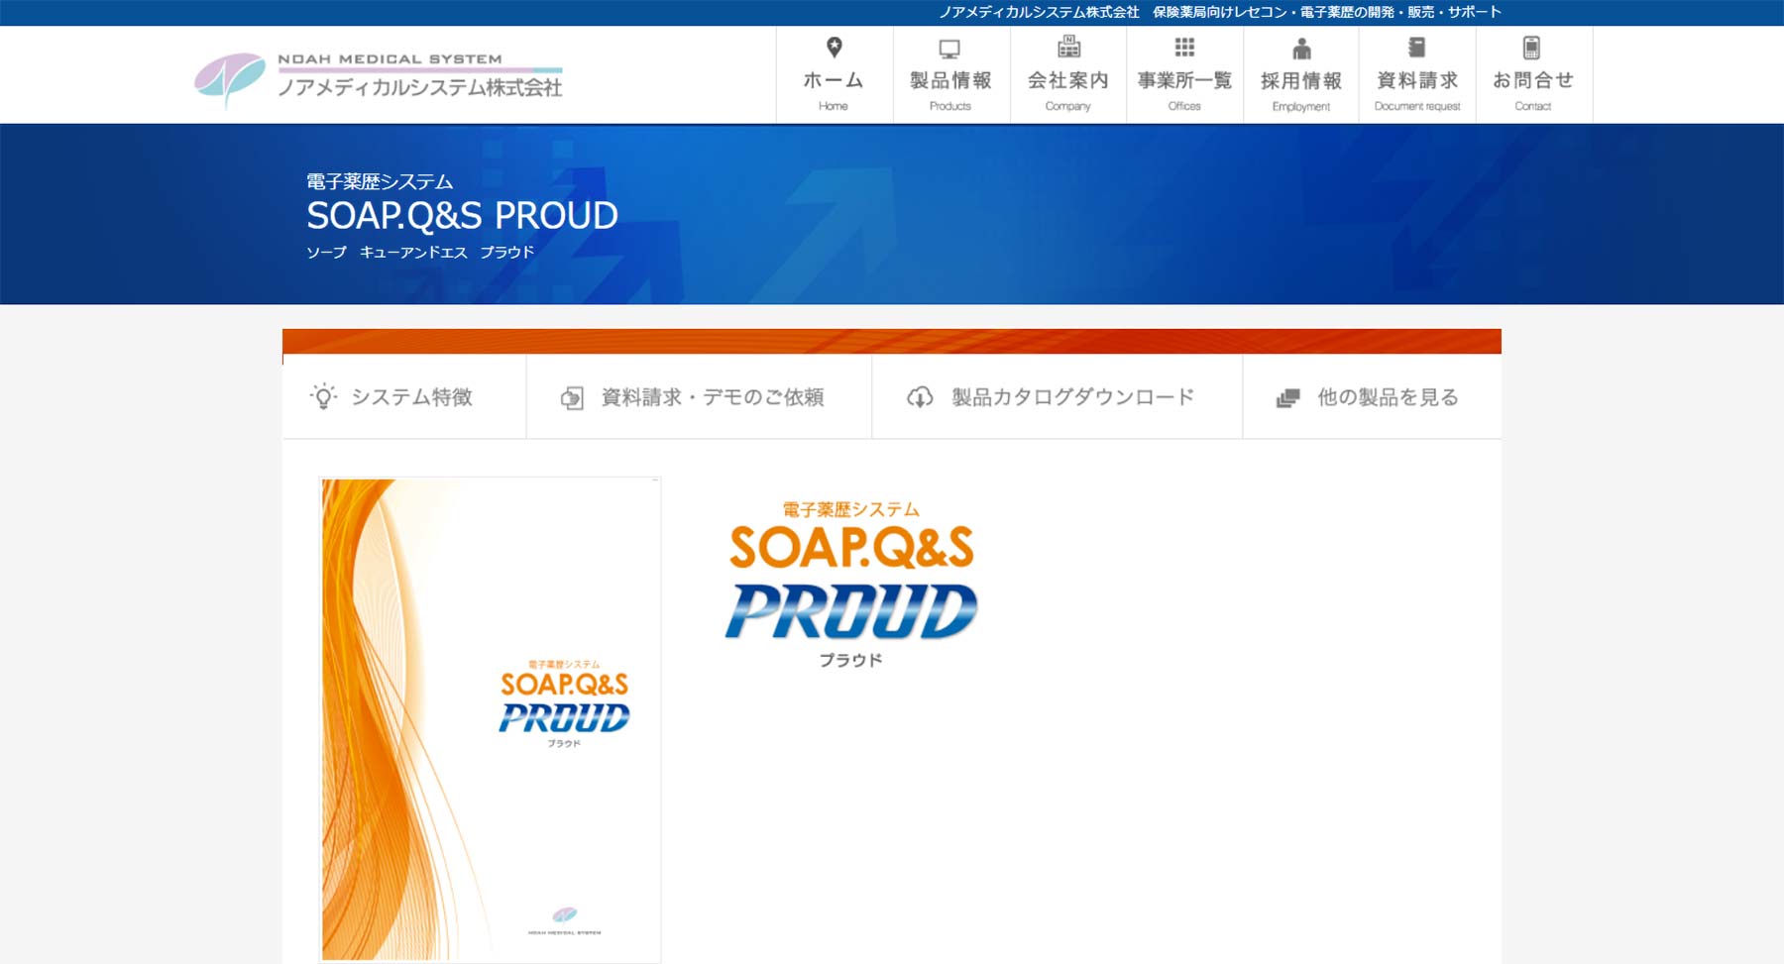Open the 会社案内 menu item
The height and width of the screenshot is (964, 1784).
[x=1068, y=74]
